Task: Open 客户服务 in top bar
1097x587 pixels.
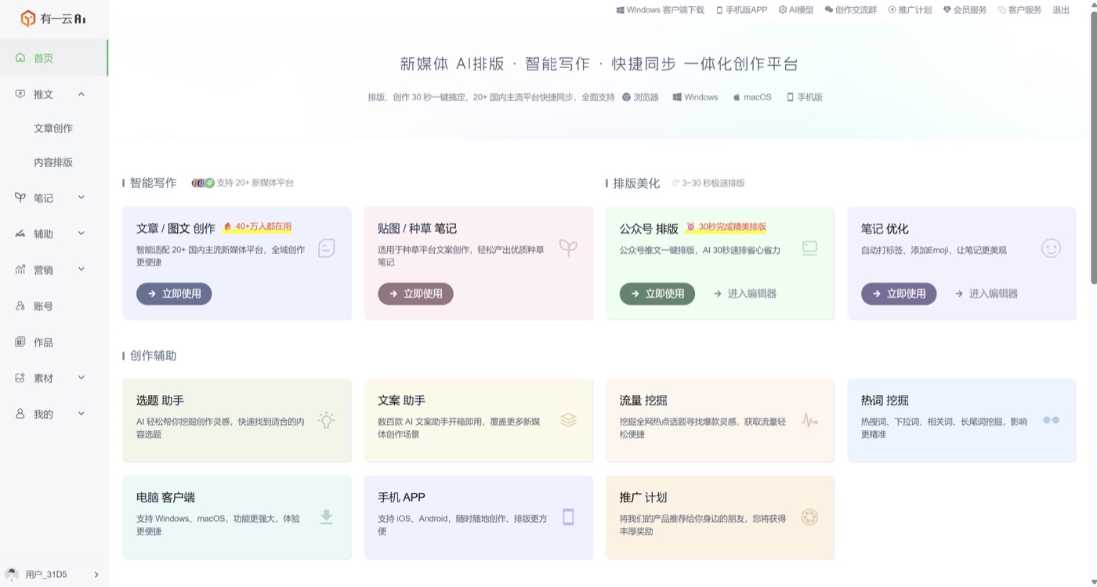Action: 1019,10
